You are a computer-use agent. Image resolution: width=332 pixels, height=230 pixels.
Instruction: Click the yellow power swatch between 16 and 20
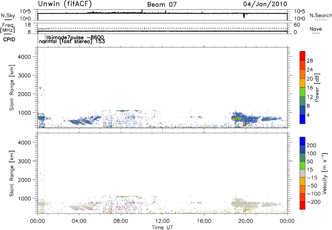coord(303,83)
